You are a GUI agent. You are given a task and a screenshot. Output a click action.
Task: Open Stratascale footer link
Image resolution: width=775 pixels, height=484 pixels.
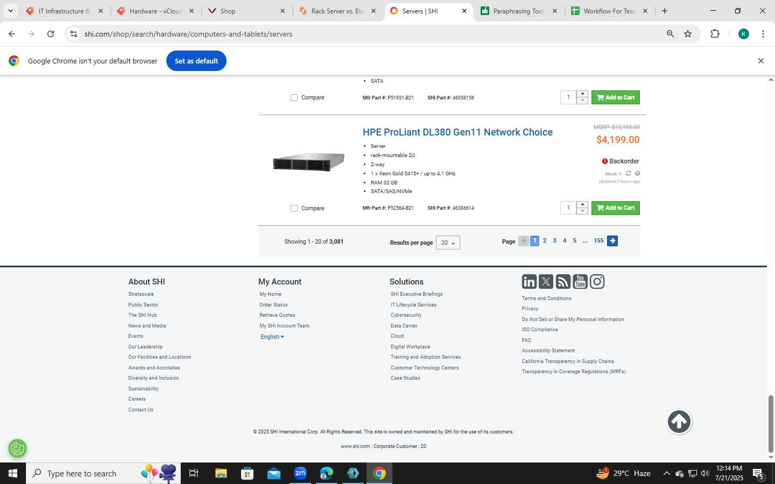click(141, 294)
